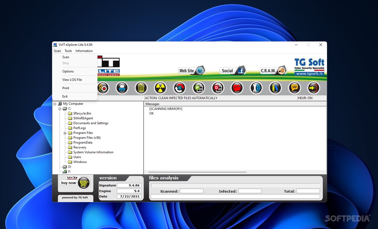
Task: Click the globe with red arrows update icon
Action: click(x=180, y=88)
